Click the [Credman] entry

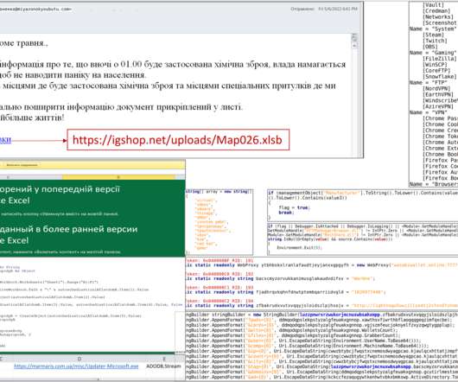[436, 11]
